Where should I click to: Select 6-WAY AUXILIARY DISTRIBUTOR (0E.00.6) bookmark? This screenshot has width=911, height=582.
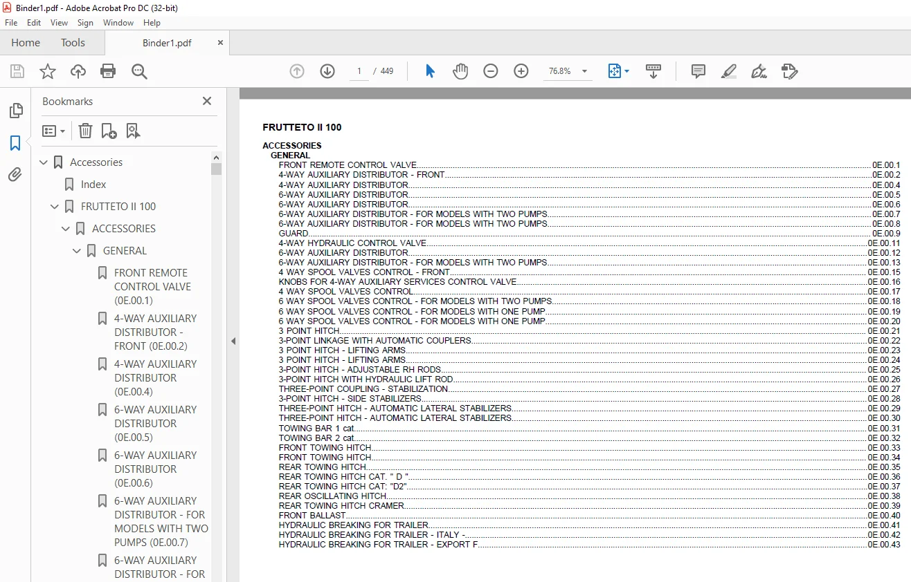[x=156, y=469]
